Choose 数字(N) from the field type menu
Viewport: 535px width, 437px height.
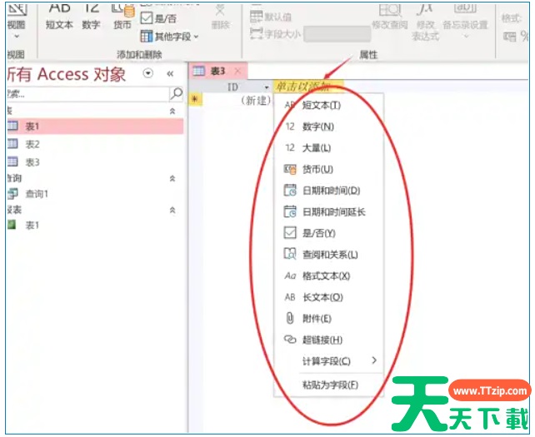(328, 127)
